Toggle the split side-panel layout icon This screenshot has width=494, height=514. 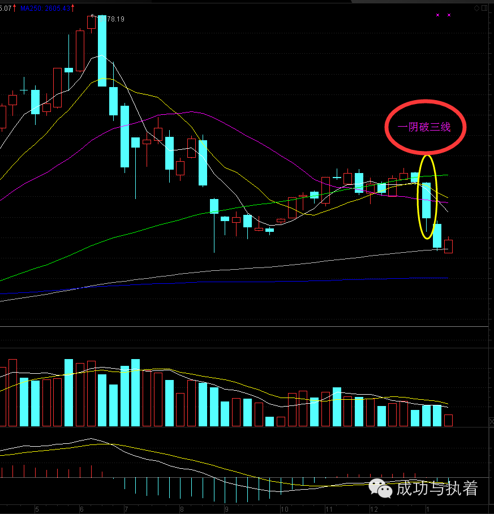(x=484, y=8)
